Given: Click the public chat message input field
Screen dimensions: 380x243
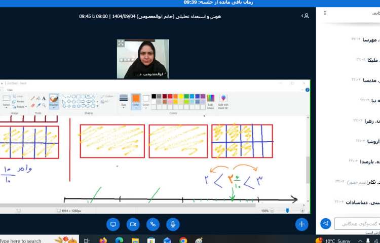Looking at the screenshot, I should 357,224.
